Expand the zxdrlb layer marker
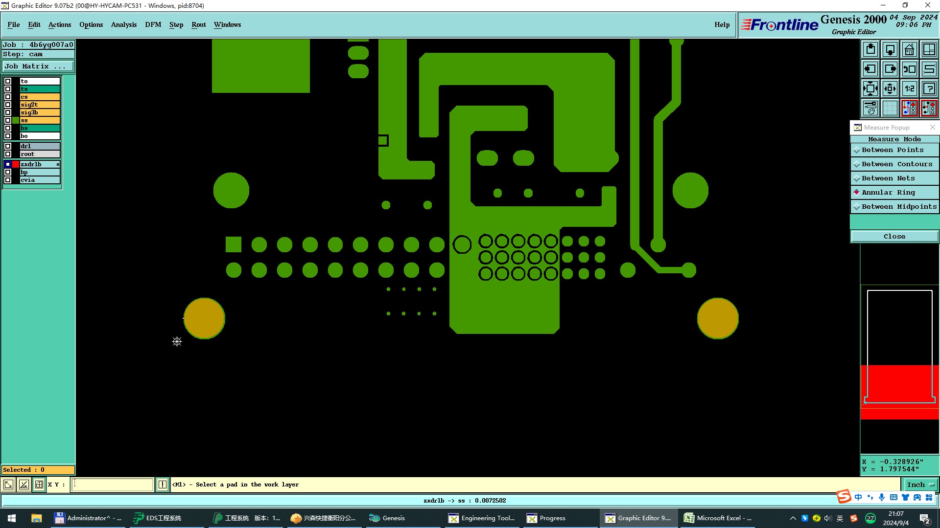The width and height of the screenshot is (940, 528). [58, 164]
